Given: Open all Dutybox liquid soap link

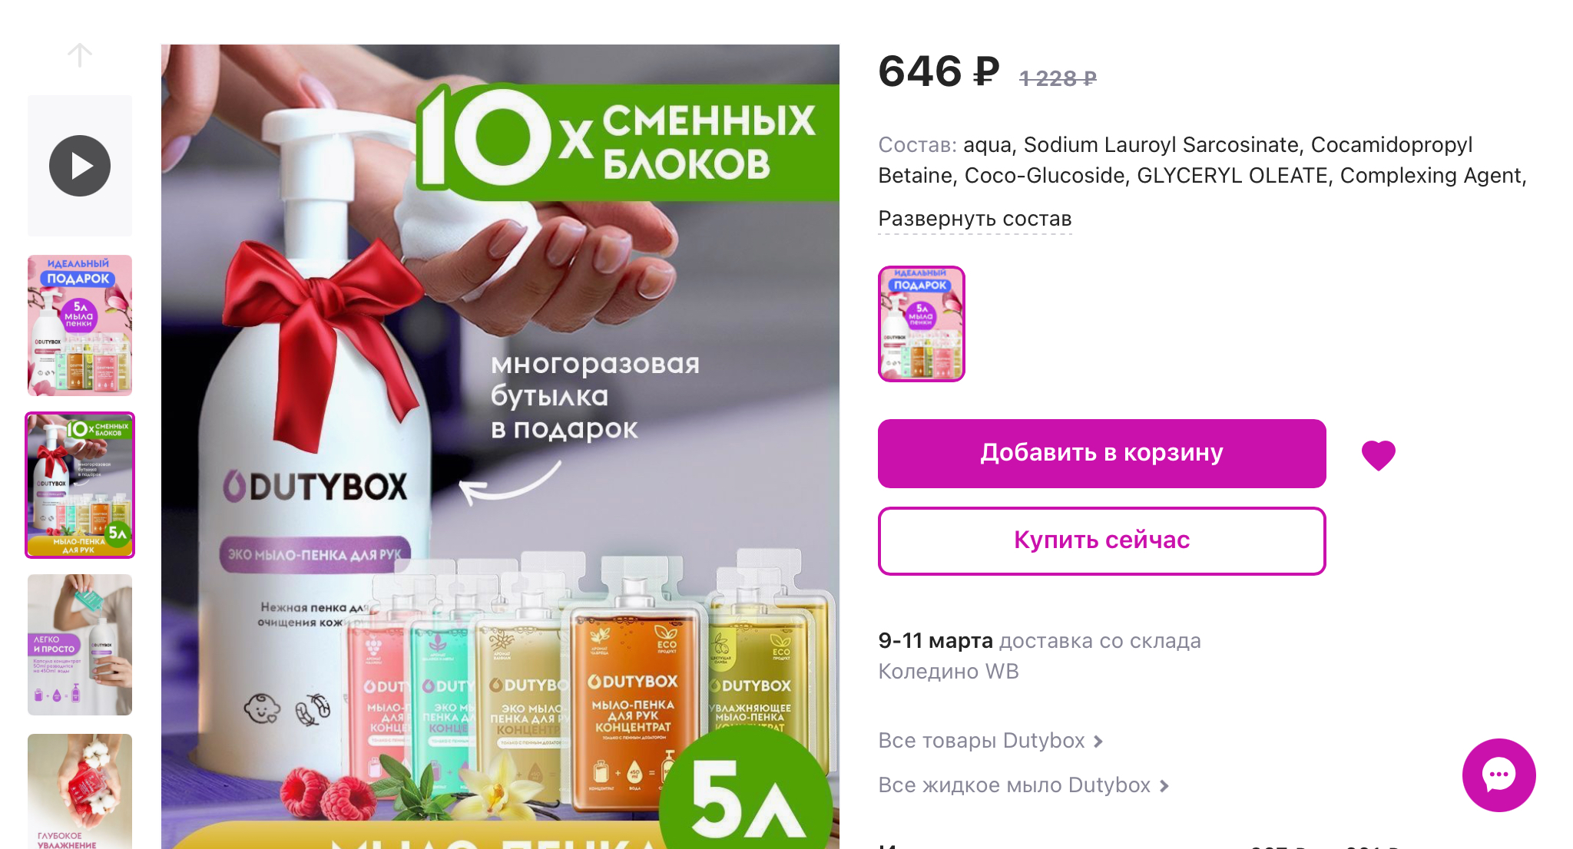Looking at the screenshot, I should [x=1015, y=785].
